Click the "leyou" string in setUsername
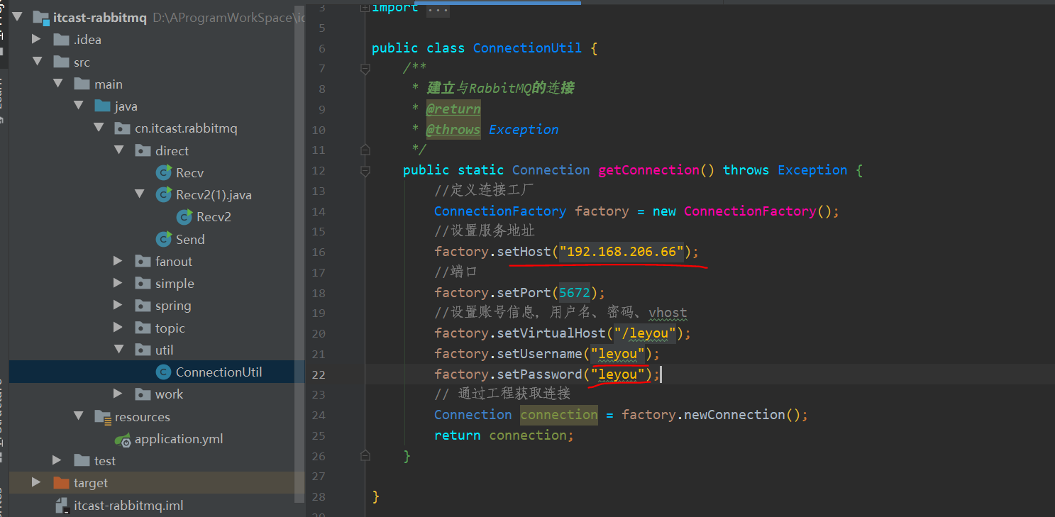This screenshot has height=517, width=1055. click(x=618, y=354)
